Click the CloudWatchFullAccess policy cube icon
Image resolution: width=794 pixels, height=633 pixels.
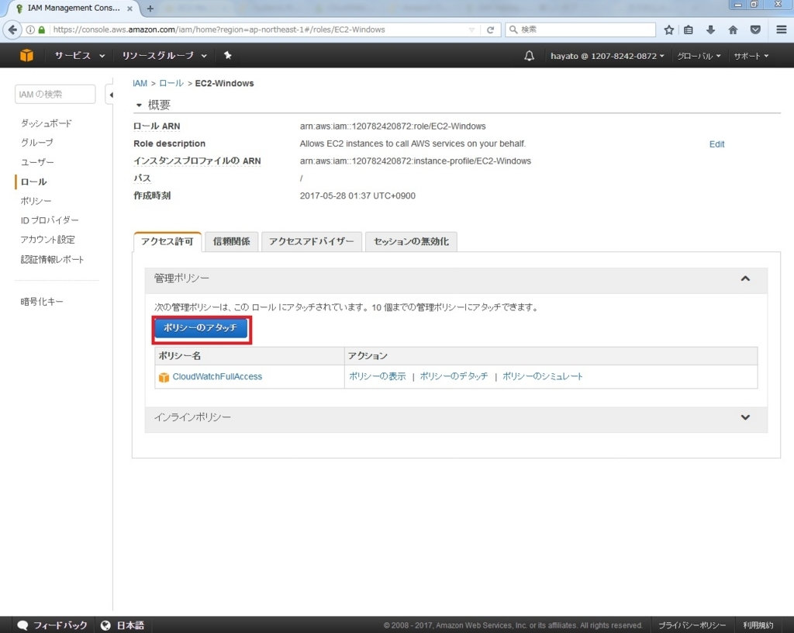pos(164,377)
